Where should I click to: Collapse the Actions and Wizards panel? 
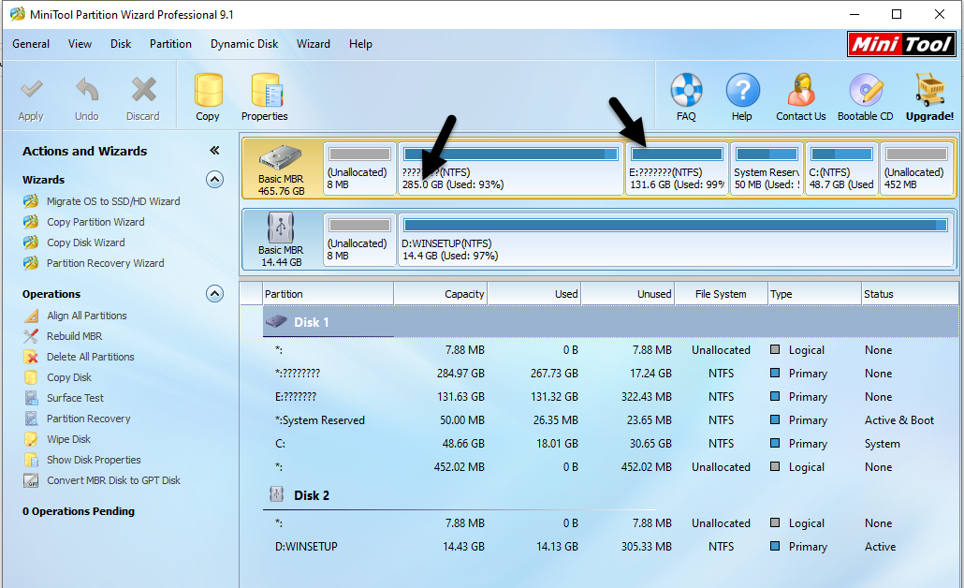pyautogui.click(x=214, y=151)
